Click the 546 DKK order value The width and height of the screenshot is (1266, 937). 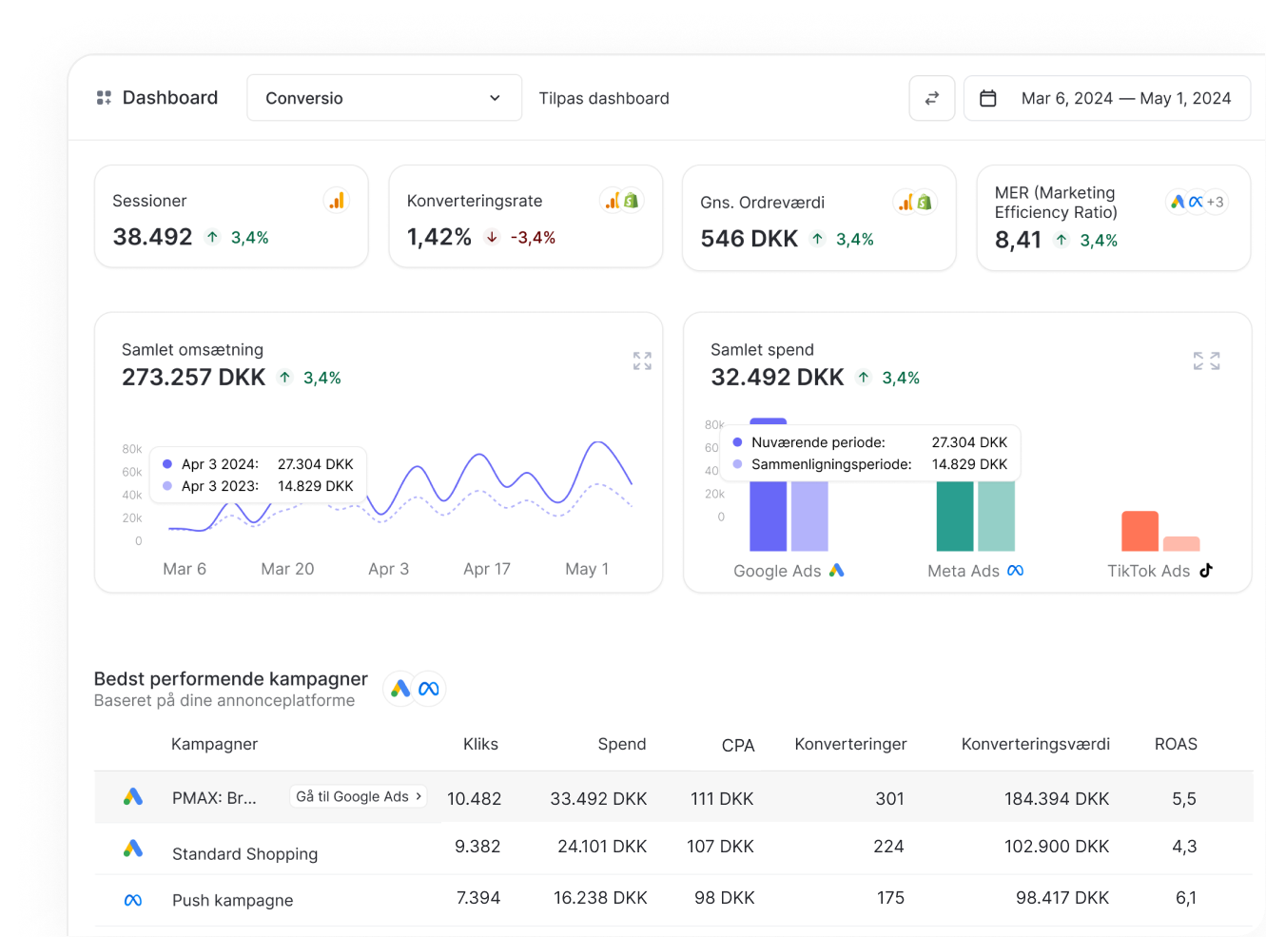[x=749, y=239]
